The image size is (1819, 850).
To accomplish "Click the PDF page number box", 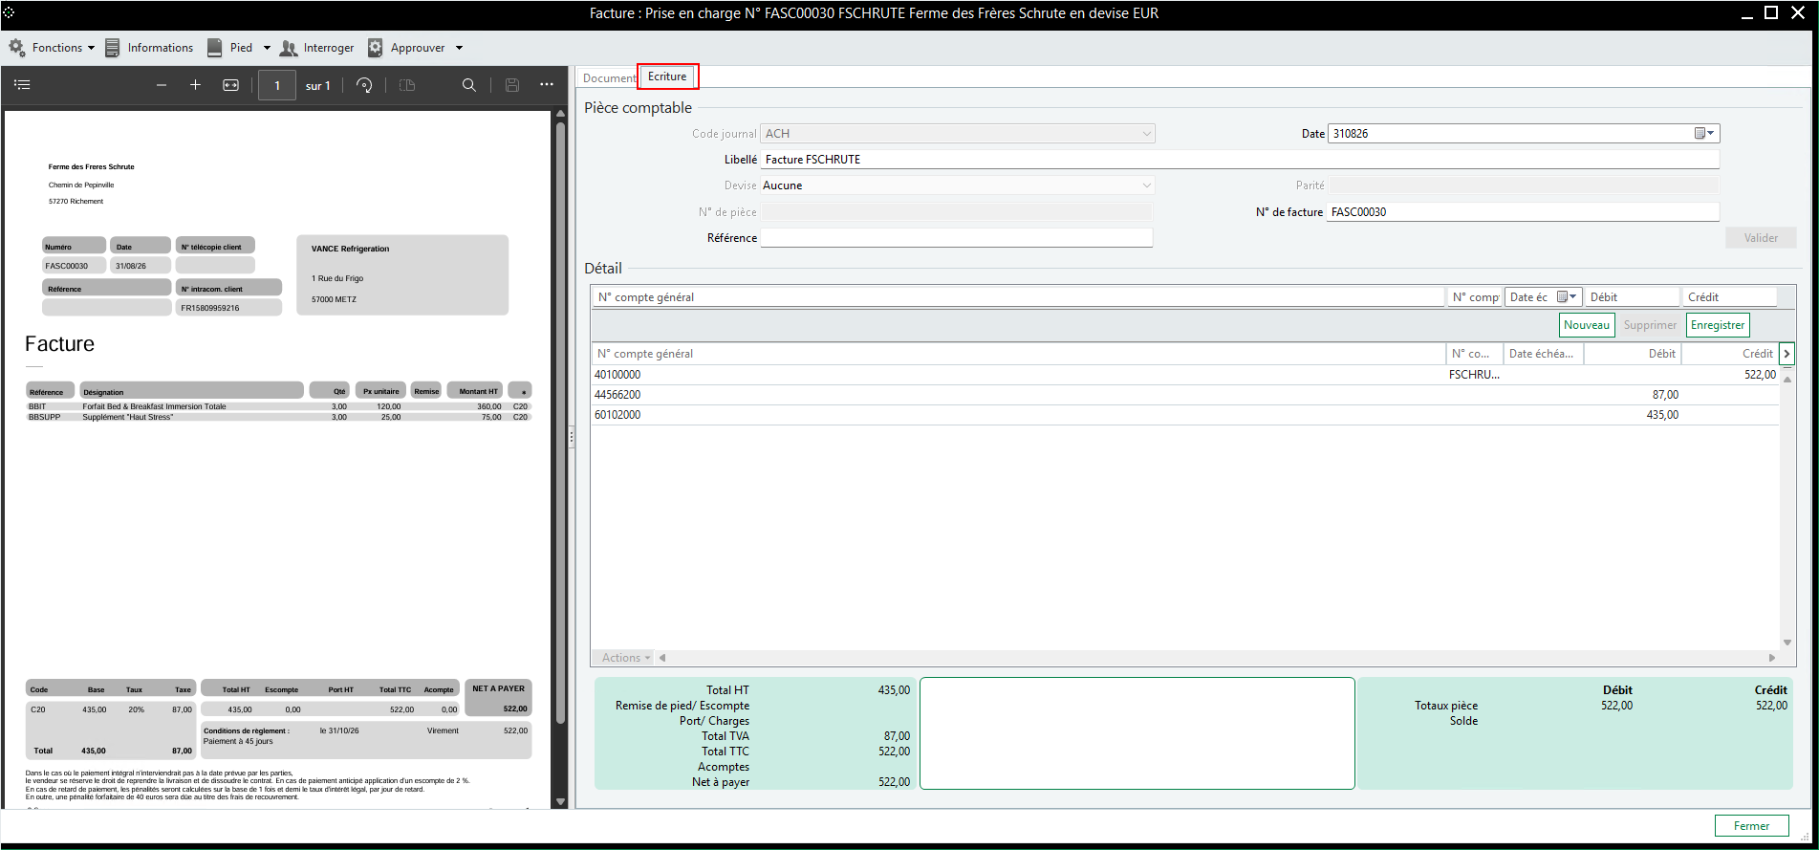I will coord(277,85).
